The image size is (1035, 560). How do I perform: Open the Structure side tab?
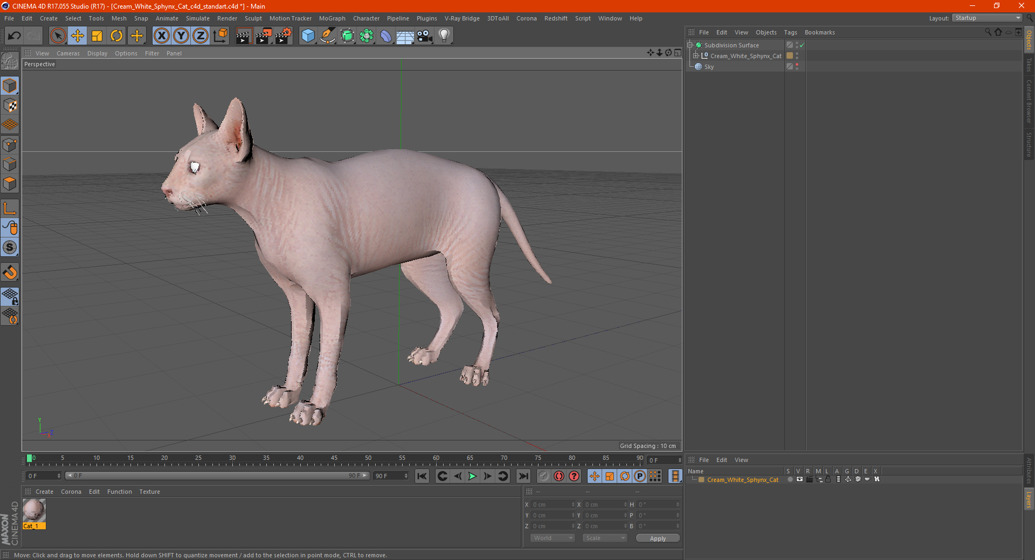[x=1029, y=144]
